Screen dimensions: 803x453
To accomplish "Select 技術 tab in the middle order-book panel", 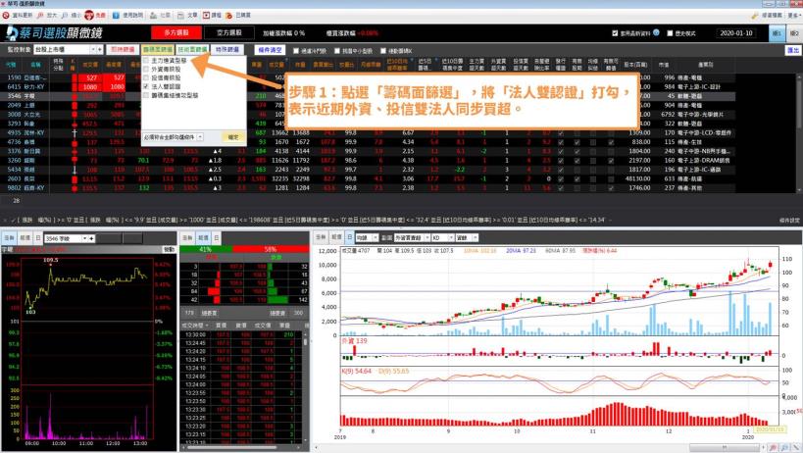I will [203, 238].
